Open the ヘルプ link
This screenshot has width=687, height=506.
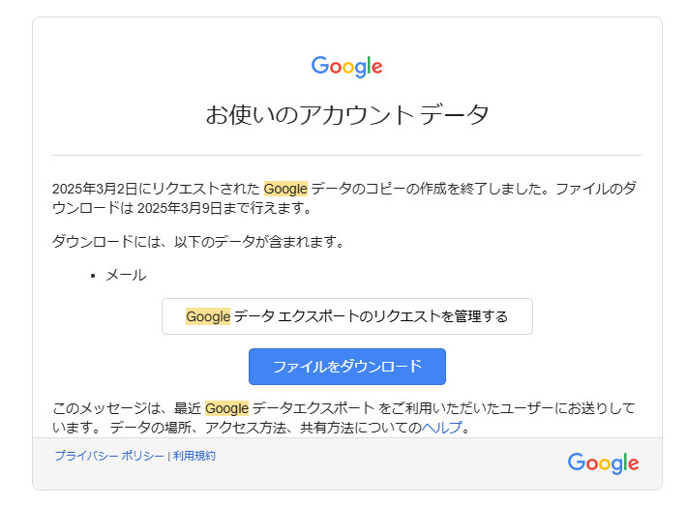tap(441, 427)
